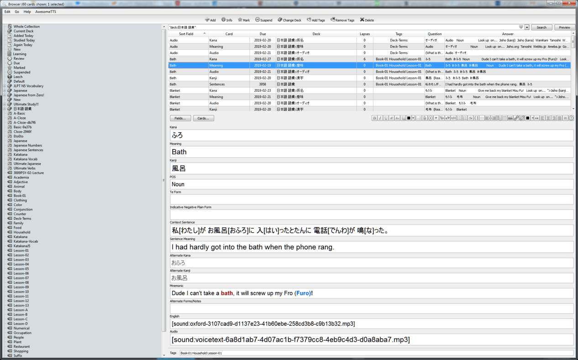This screenshot has width=578, height=360.
Task: Apply strikethrough formatting
Action: pyautogui.click(x=470, y=118)
